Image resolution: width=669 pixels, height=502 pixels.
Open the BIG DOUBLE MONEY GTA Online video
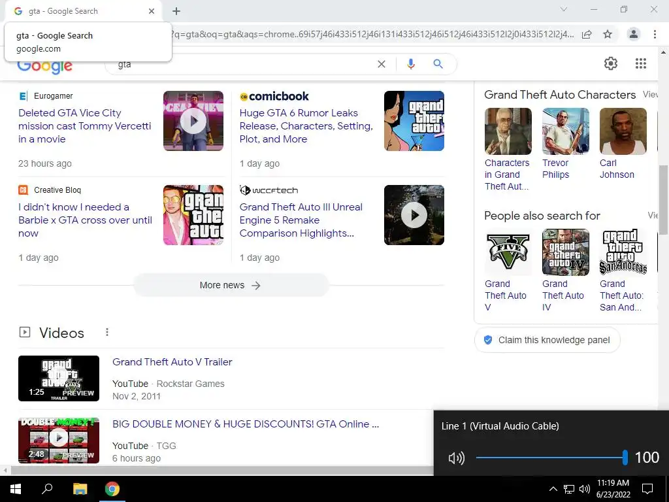pos(246,424)
